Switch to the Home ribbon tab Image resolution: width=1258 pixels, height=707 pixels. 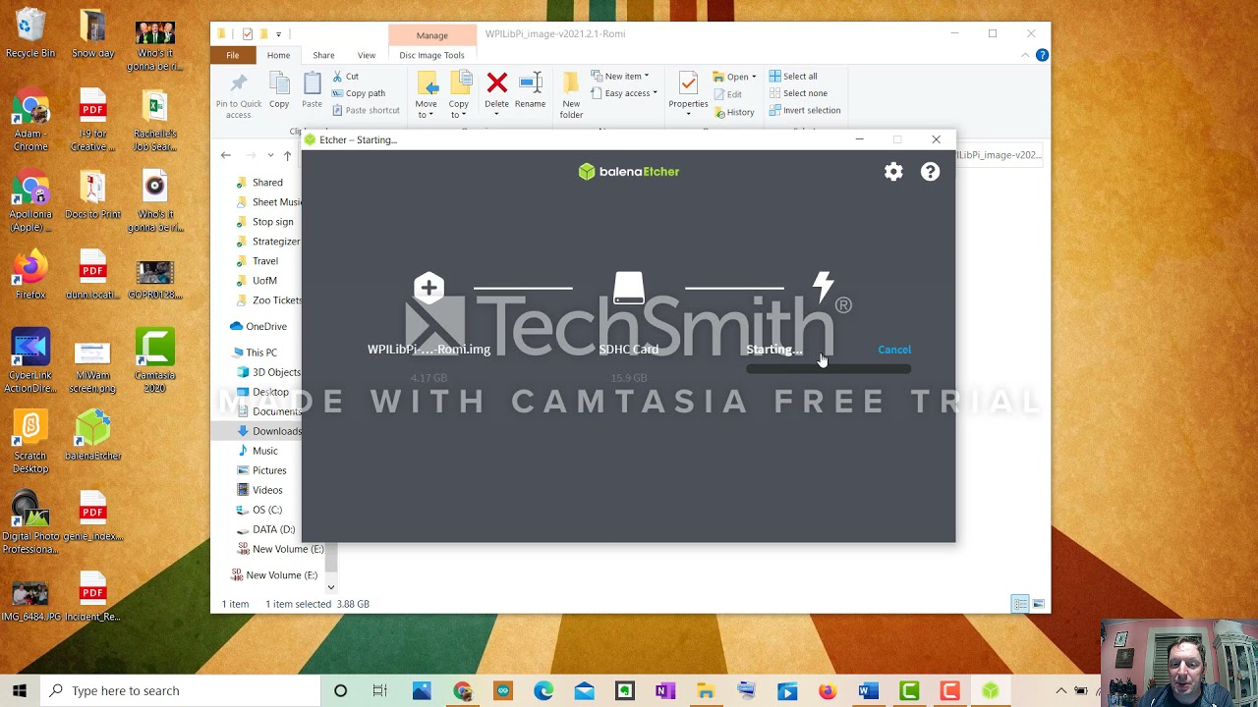coord(278,55)
